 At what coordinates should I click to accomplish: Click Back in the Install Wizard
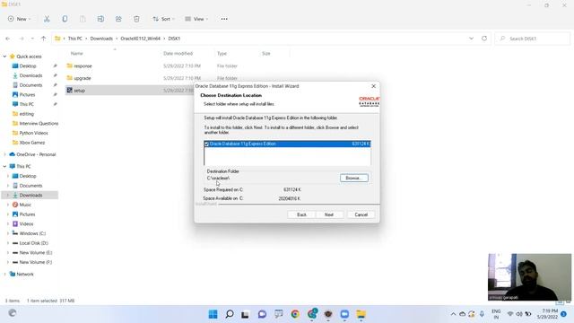301,214
